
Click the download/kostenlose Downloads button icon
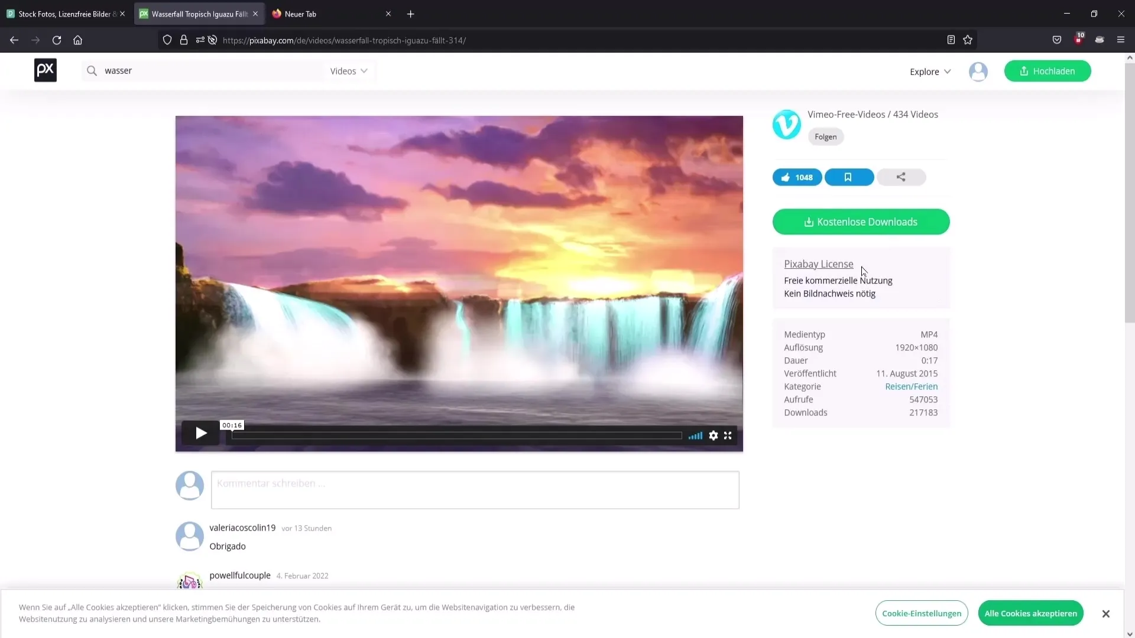pyautogui.click(x=808, y=222)
